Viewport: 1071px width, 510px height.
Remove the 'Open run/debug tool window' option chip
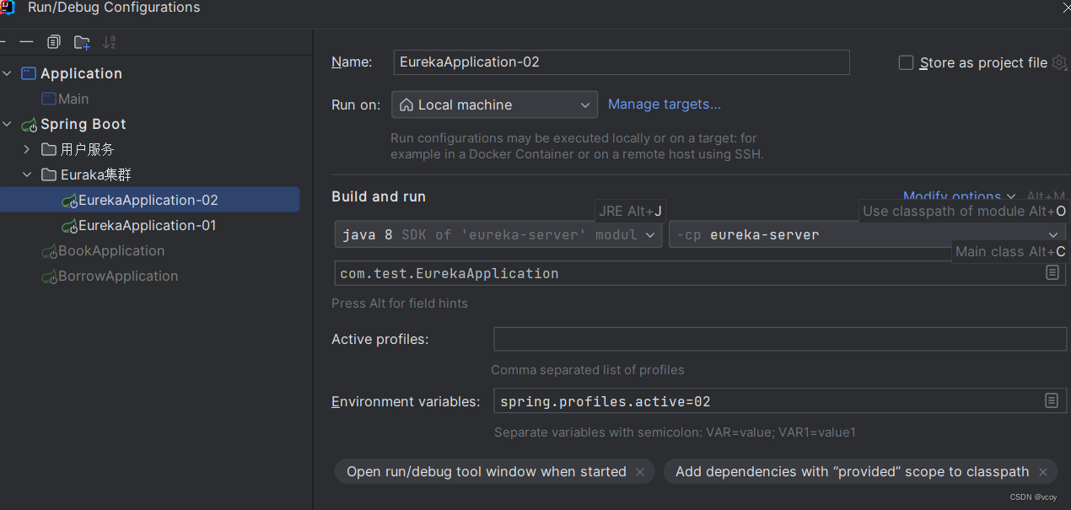640,472
